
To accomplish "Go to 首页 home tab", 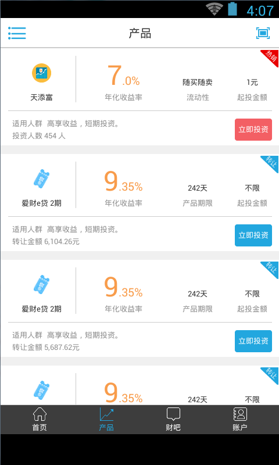I will click(x=40, y=419).
